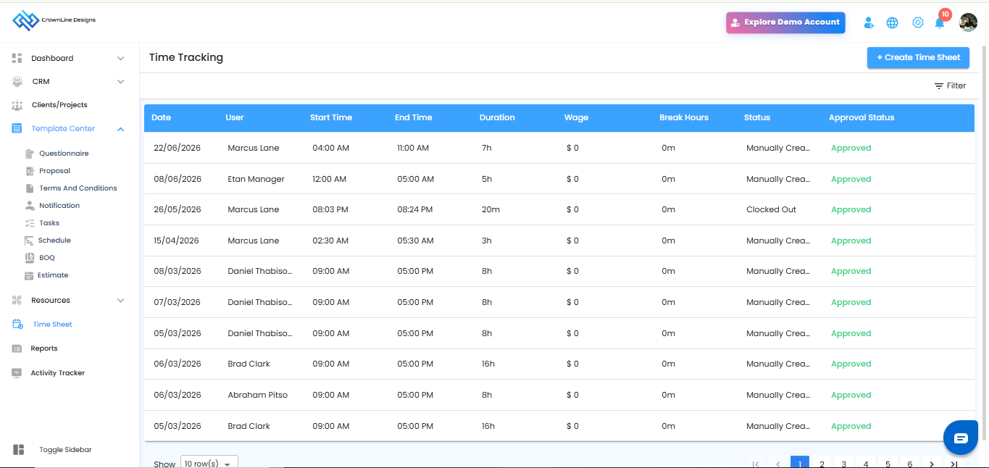Click the Filter icon above the table
Screen dimensions: 989x468
coord(939,85)
